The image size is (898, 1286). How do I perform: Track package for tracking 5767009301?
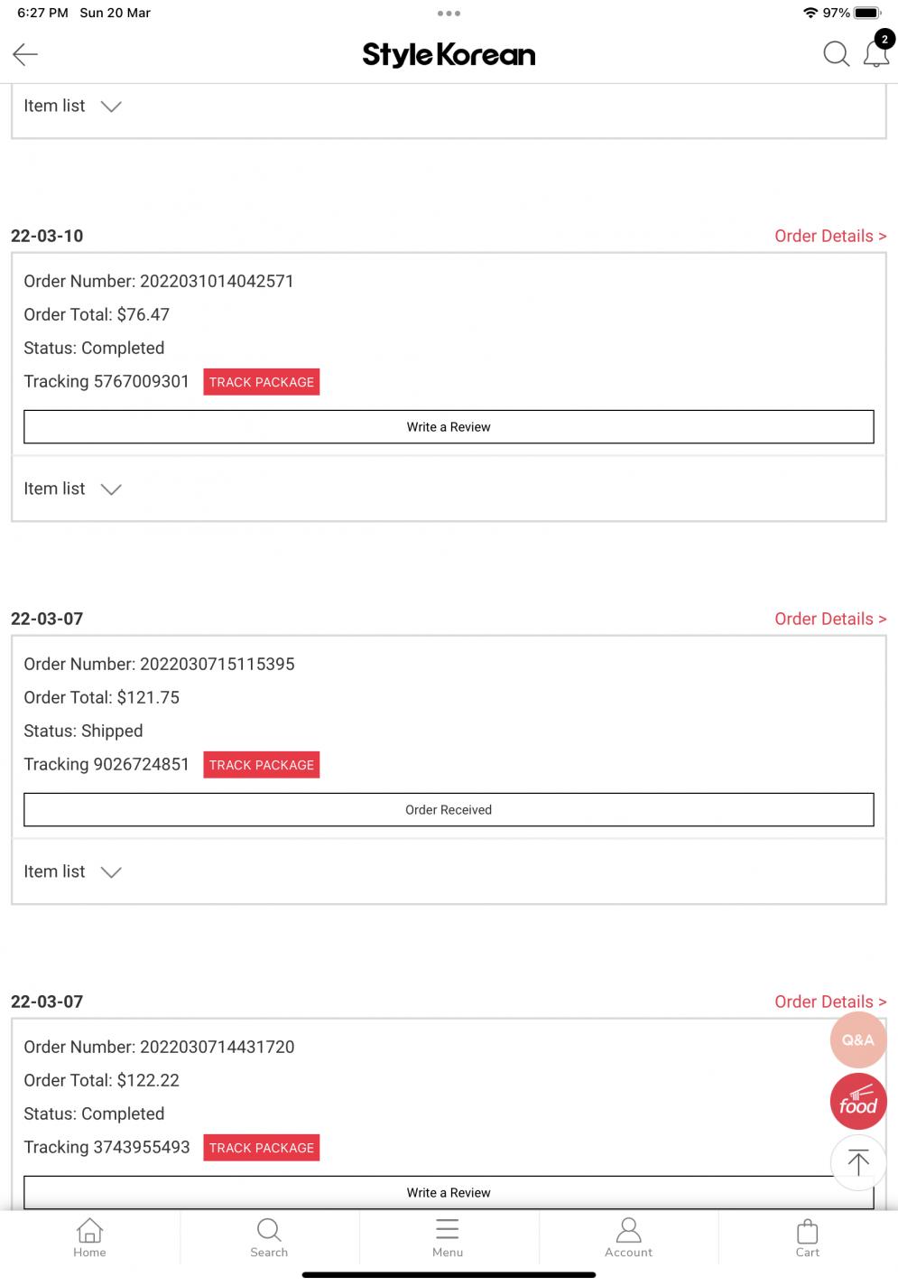click(x=262, y=382)
